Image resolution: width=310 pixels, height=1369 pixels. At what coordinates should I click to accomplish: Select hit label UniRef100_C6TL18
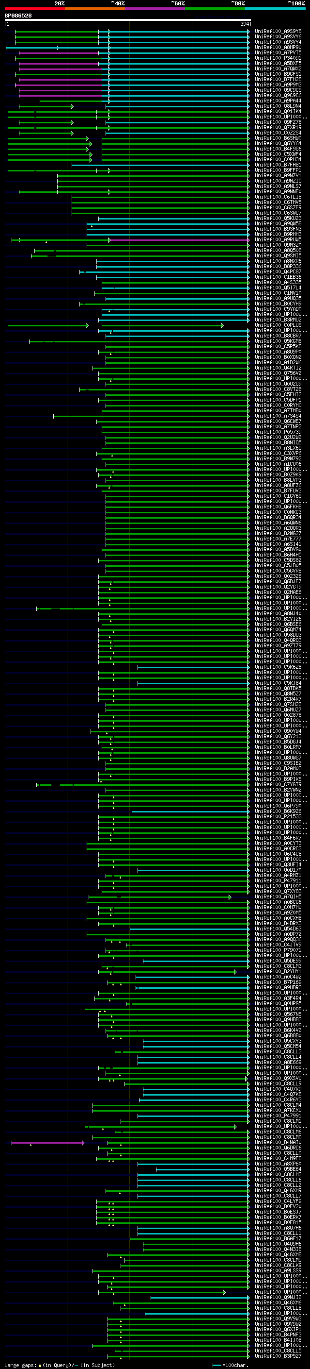[x=278, y=197]
